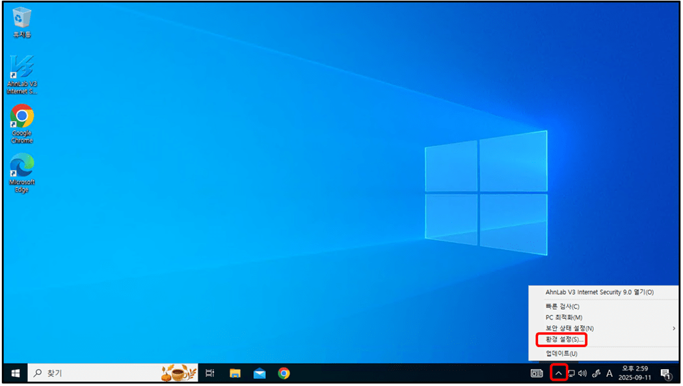Expand the hidden system tray icons chevron
Viewport: 683px width, 386px height.
click(558, 373)
